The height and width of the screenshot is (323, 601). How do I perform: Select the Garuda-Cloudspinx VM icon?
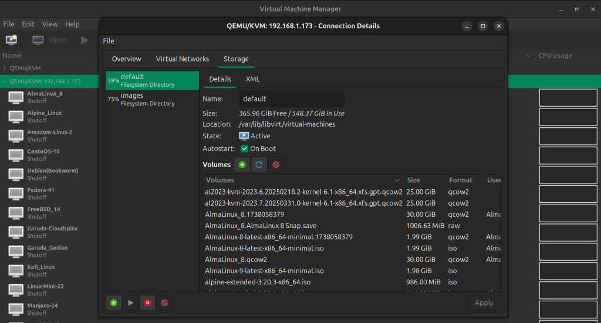(16, 232)
